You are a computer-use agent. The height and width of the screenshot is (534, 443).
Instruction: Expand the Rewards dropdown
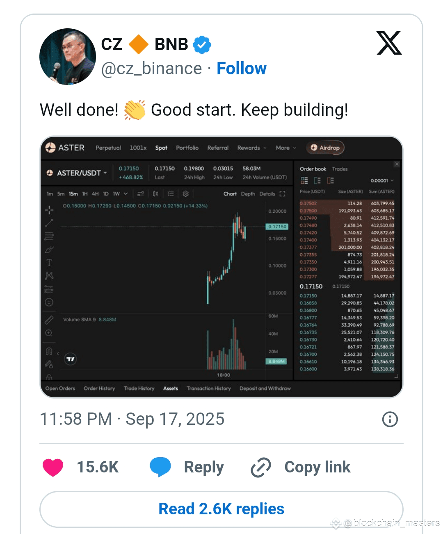[252, 148]
